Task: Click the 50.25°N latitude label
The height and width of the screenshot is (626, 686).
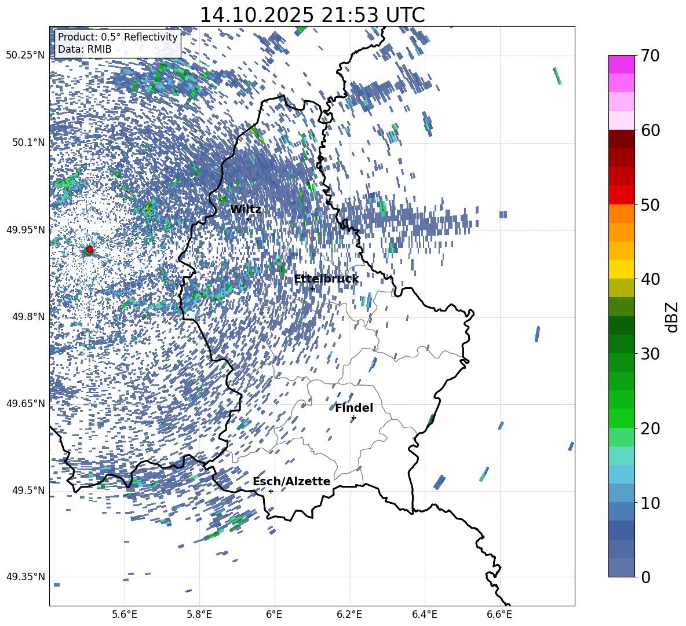Action: (25, 56)
